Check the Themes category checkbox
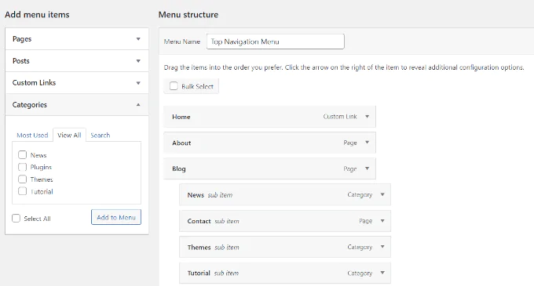This screenshot has height=286, width=534. coord(23,179)
